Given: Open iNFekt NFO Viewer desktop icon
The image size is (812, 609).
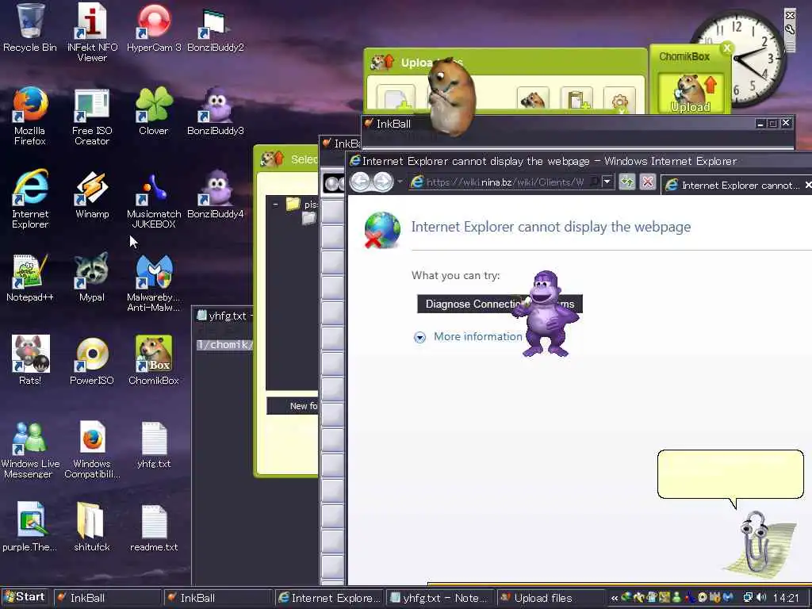Looking at the screenshot, I should click(92, 32).
